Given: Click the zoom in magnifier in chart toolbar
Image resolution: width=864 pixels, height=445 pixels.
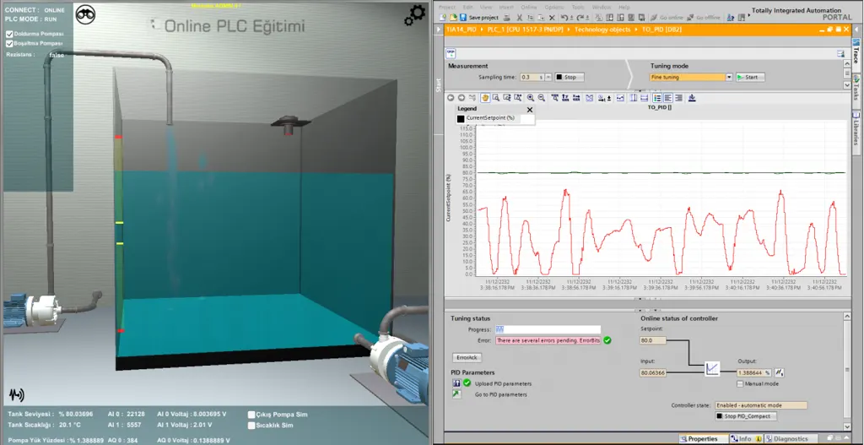Looking at the screenshot, I should point(530,98).
